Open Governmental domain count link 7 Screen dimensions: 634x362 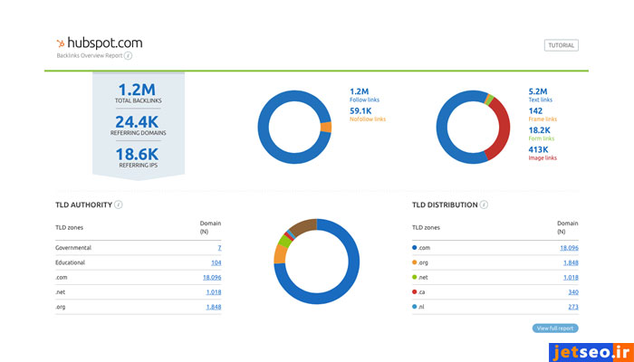(x=218, y=247)
